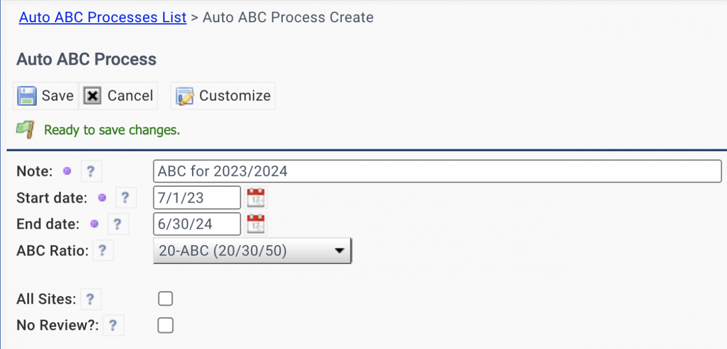This screenshot has width=727, height=349.
Task: Click into the Note text field
Action: (437, 171)
